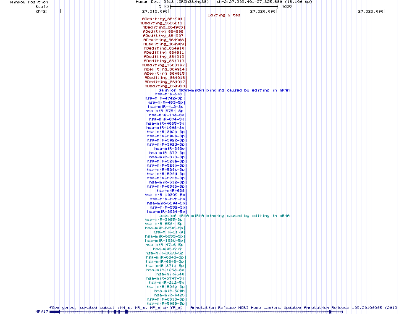The width and height of the screenshot is (399, 314).
Task: Select the hsa-miR-302a-3p item
Action: point(165,132)
